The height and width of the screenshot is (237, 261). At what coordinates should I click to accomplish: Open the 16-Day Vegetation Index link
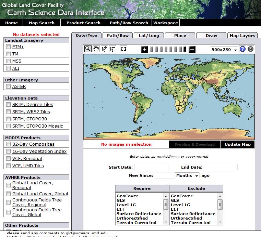39,152
